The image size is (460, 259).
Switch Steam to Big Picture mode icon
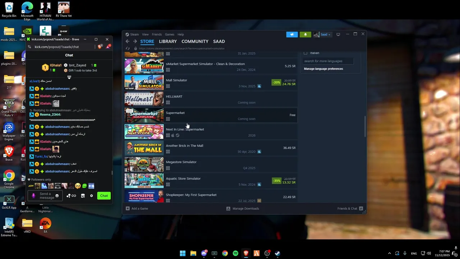coord(338,34)
